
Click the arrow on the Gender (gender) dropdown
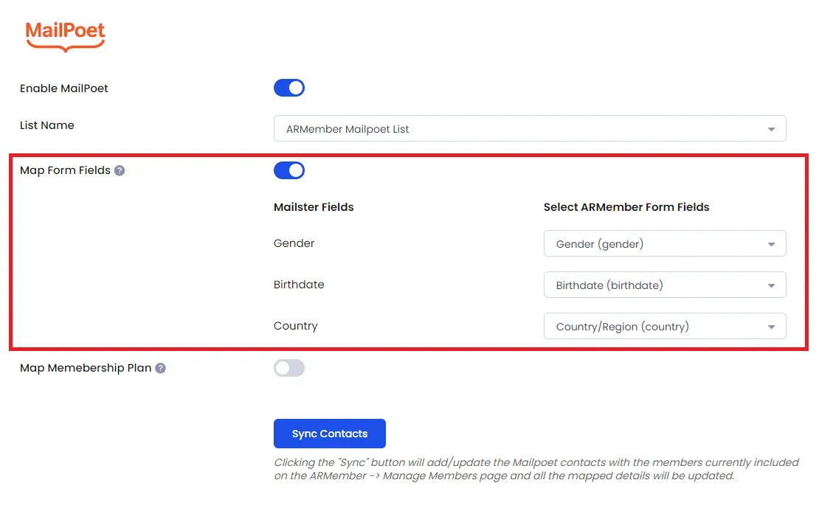(771, 244)
